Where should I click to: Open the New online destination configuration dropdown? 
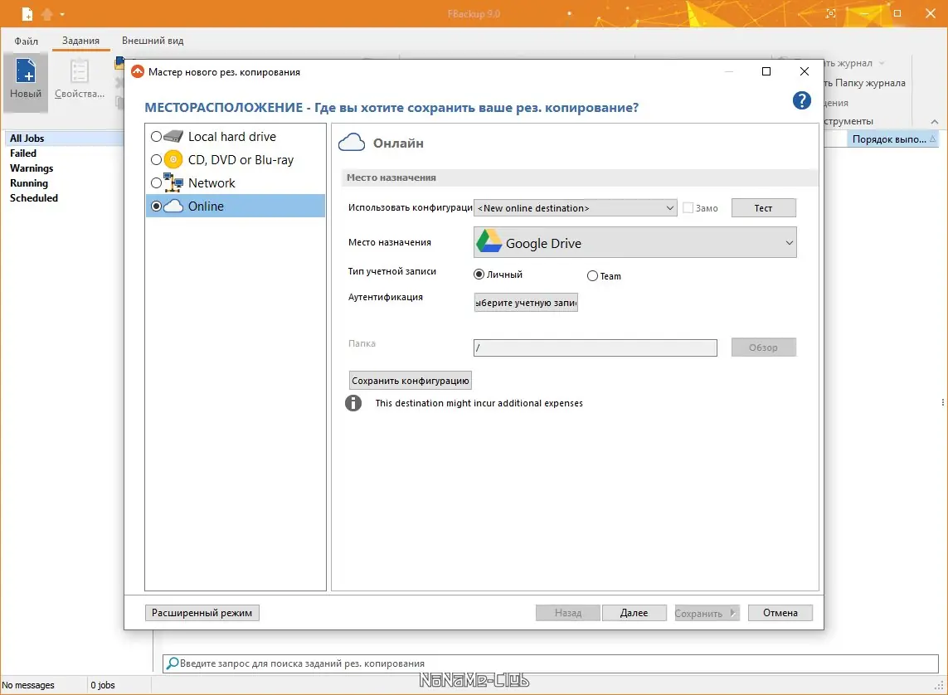pyautogui.click(x=575, y=207)
